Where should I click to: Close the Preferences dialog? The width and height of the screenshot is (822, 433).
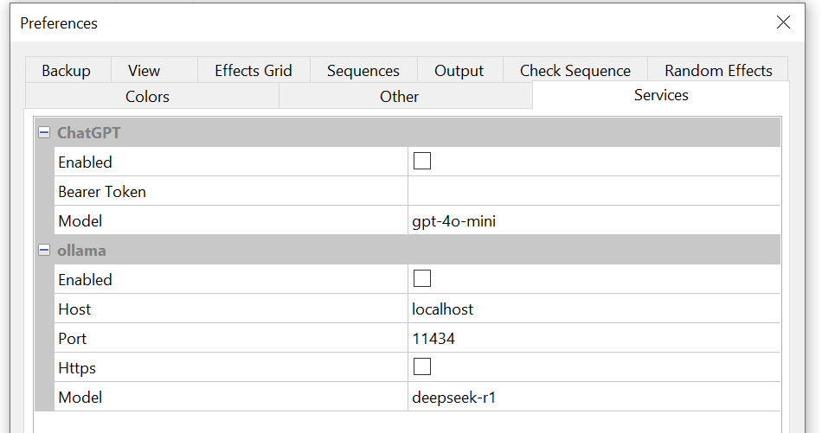[783, 22]
